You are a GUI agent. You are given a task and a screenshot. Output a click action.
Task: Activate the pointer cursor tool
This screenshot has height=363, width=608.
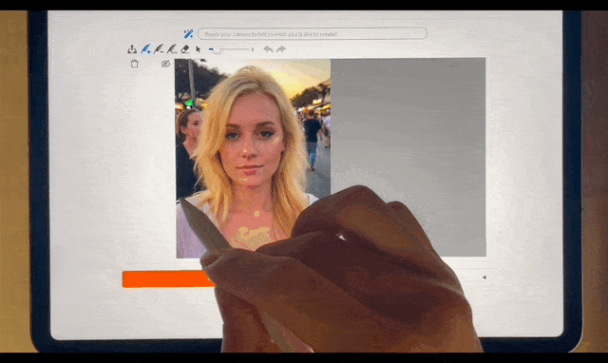coord(199,49)
